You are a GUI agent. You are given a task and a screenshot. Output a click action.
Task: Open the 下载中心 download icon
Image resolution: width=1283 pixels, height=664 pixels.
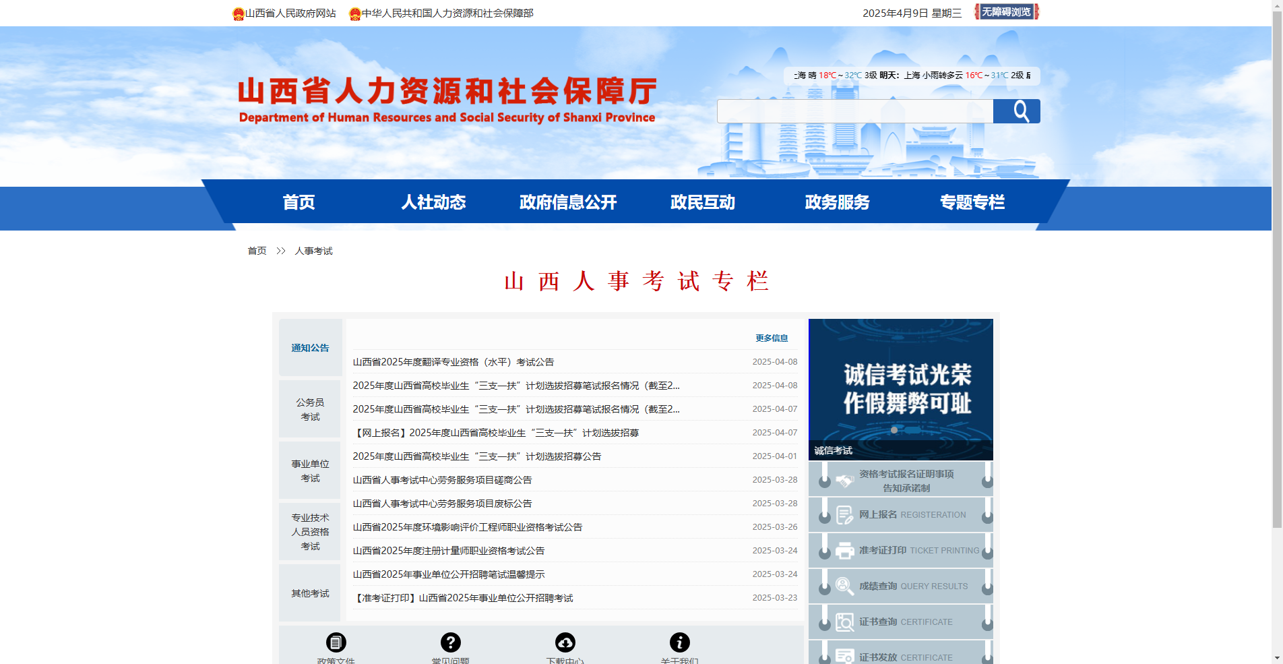pyautogui.click(x=565, y=642)
